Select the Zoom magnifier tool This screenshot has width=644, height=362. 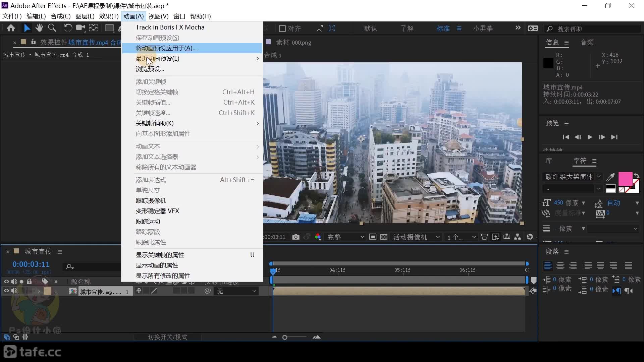pos(52,28)
